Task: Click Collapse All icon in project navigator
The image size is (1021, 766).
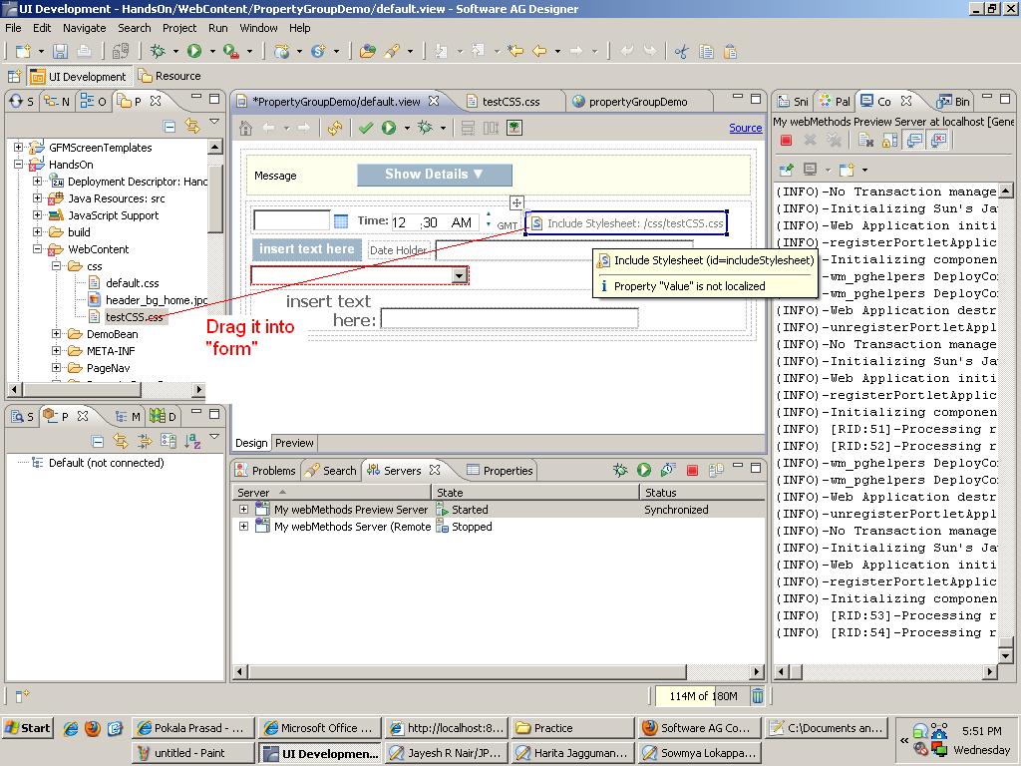Action: click(x=170, y=127)
